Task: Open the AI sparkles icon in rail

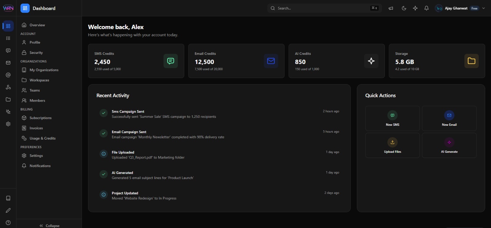Action: tap(8, 112)
